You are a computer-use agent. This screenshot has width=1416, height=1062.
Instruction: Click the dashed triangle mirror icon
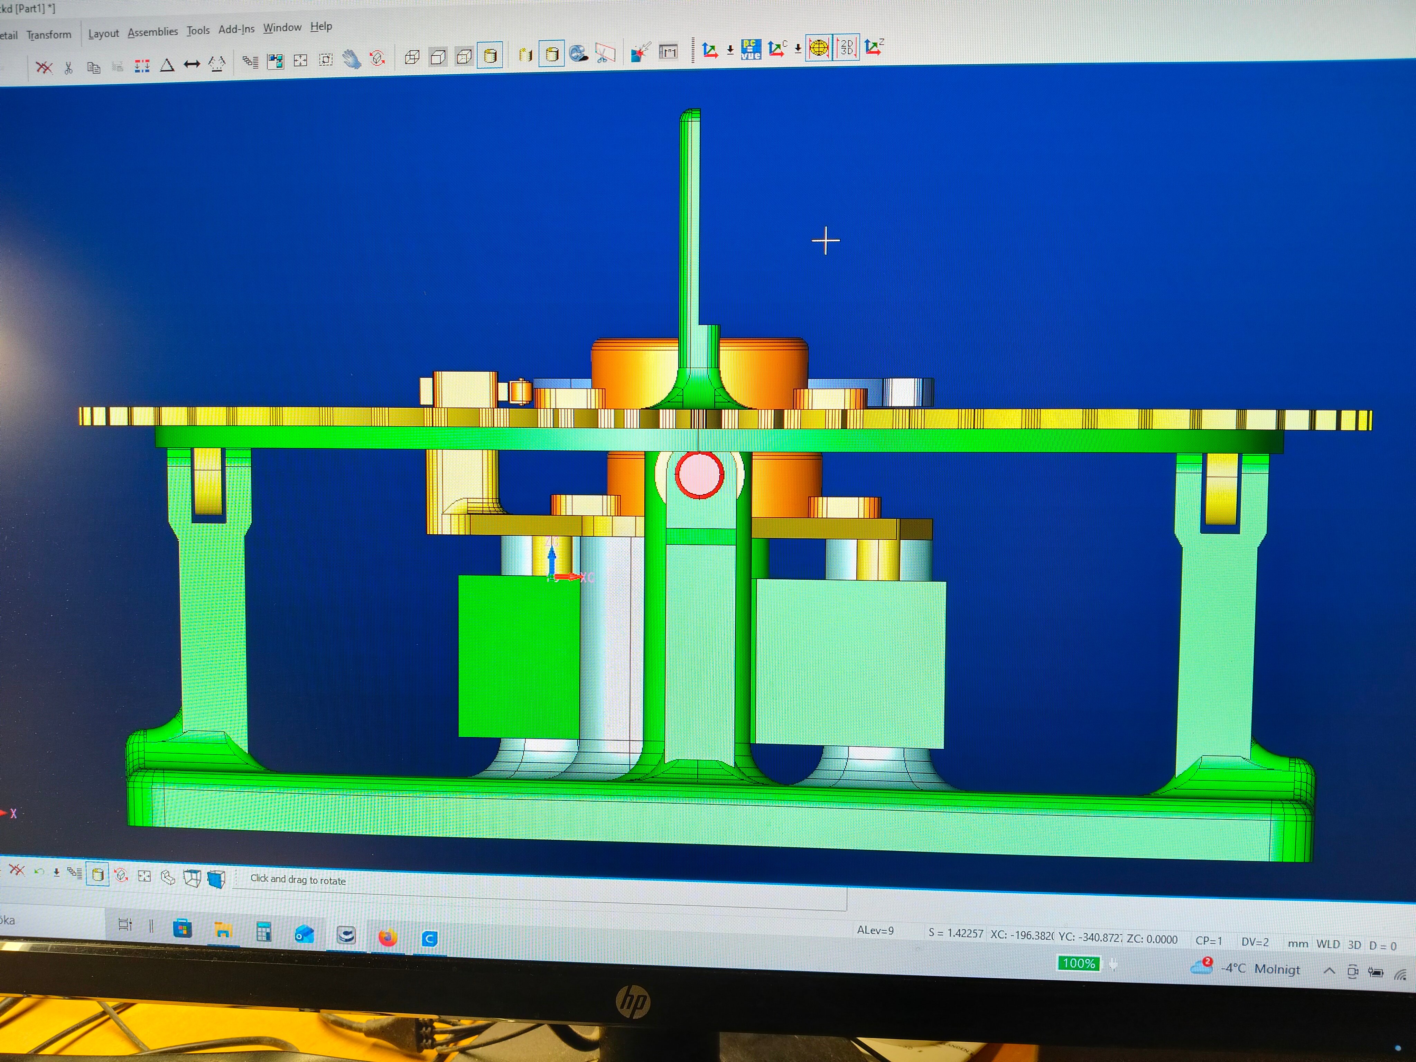(217, 63)
